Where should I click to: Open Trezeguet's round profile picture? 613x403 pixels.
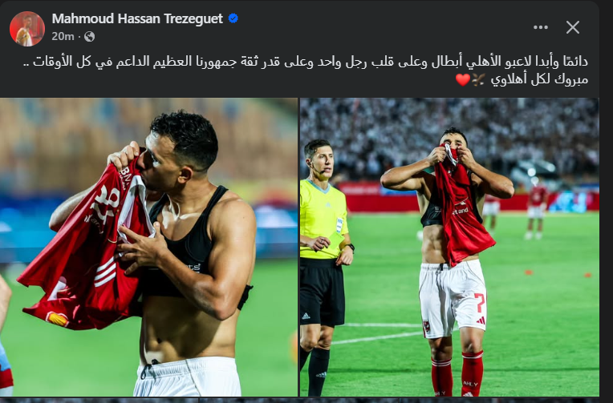point(27,29)
